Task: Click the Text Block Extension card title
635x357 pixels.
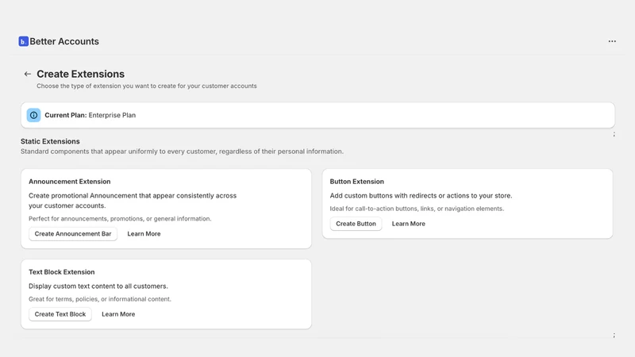Action: pyautogui.click(x=62, y=272)
